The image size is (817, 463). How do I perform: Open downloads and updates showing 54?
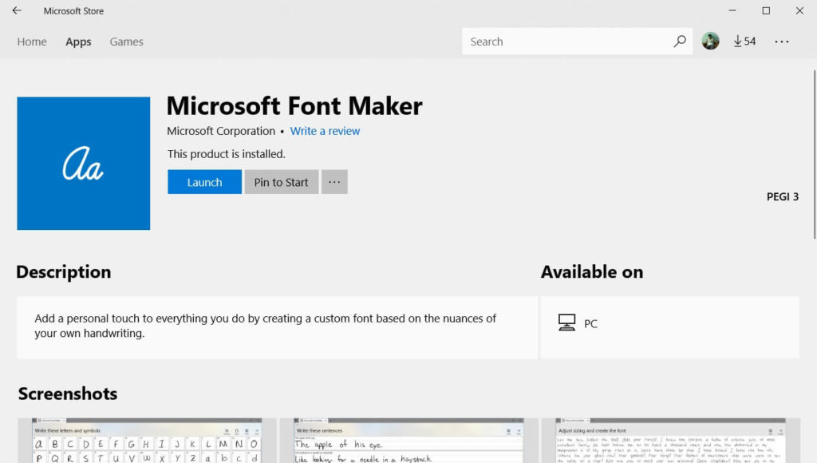tap(744, 42)
